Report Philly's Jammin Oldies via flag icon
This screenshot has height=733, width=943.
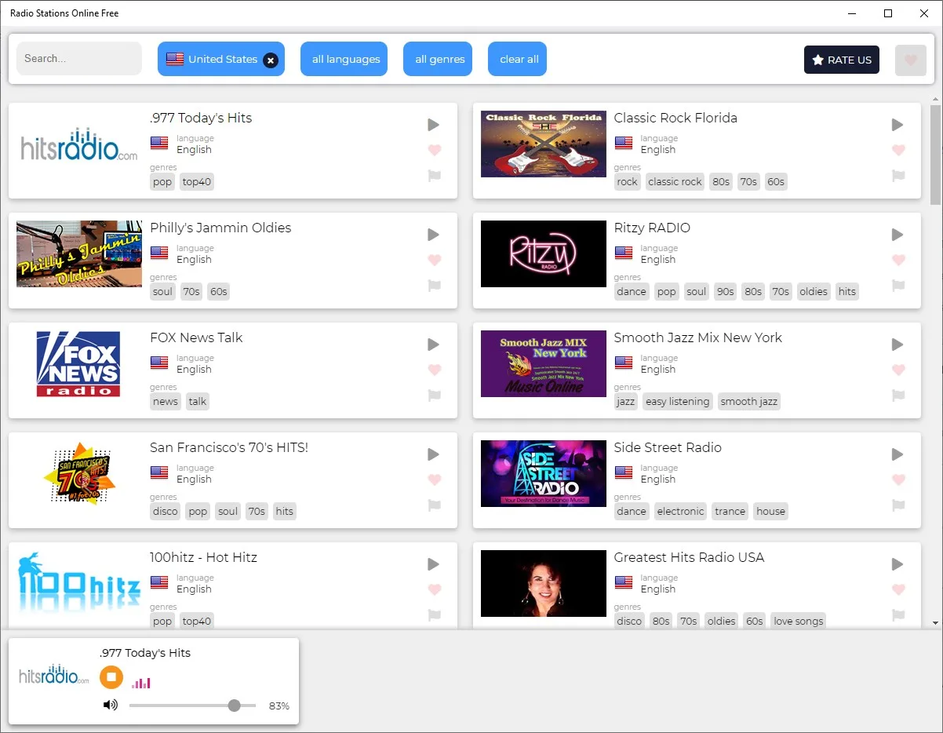pos(434,286)
